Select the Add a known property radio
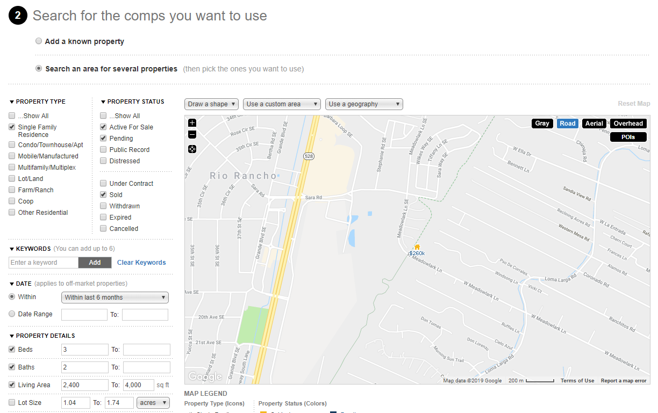 pyautogui.click(x=39, y=41)
